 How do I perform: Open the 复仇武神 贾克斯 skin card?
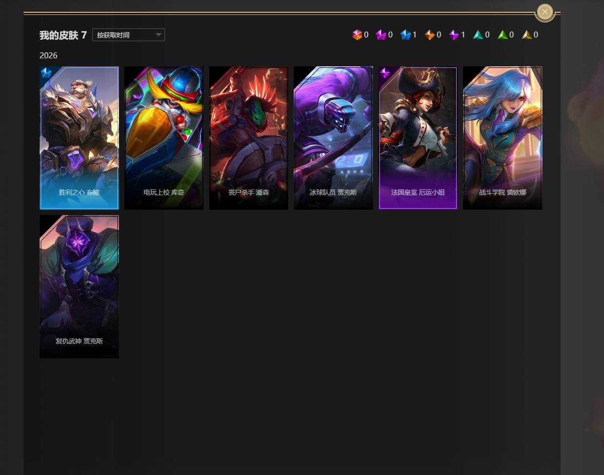(x=79, y=287)
